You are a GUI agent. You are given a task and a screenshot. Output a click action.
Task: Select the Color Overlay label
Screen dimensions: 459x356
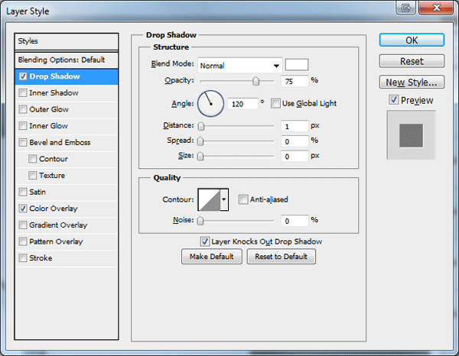pyautogui.click(x=54, y=209)
